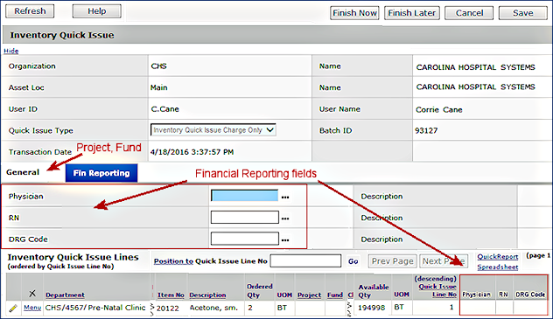Screen dimensions: 553x319
Task: Click the Save button
Action: pyautogui.click(x=522, y=13)
